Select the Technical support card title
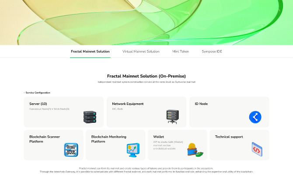This screenshot has width=293, height=179. (229, 137)
